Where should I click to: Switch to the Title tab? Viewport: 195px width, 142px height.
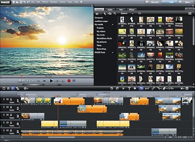coord(121,10)
